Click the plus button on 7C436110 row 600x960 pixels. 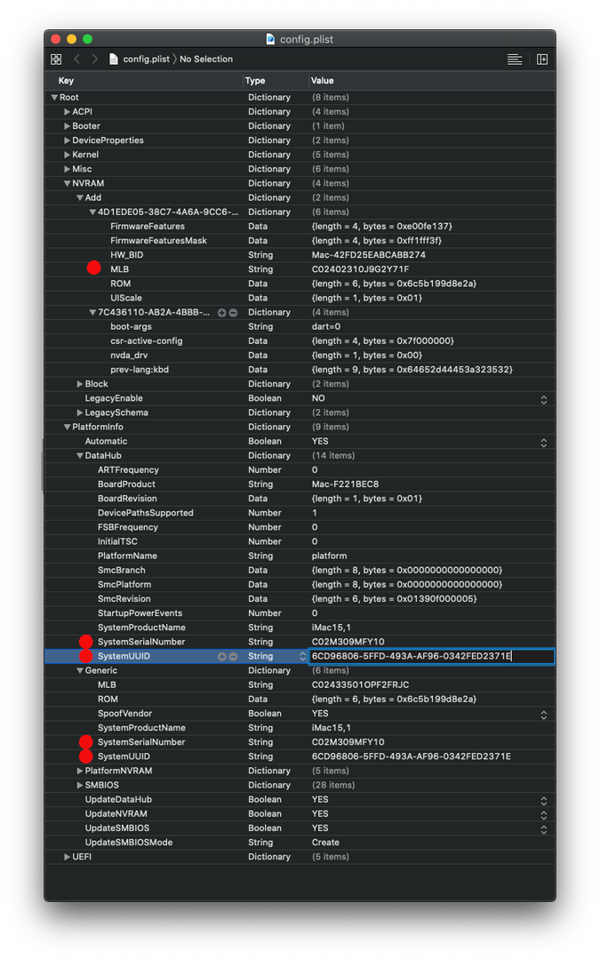(x=222, y=313)
